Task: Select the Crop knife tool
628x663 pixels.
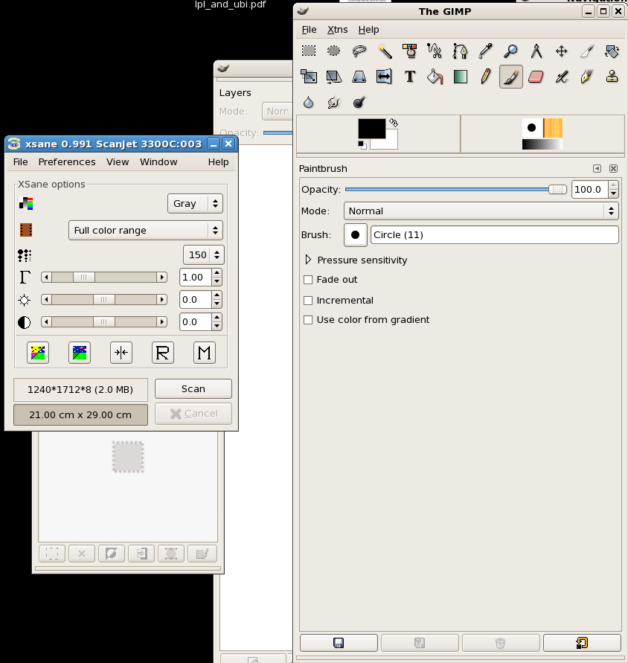Action: coord(587,51)
